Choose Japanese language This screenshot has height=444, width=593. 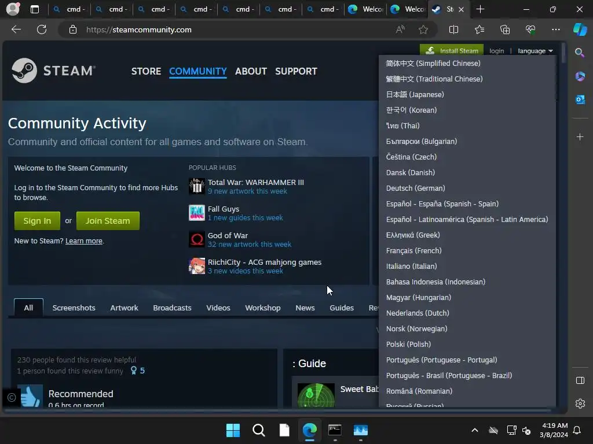[467, 94]
